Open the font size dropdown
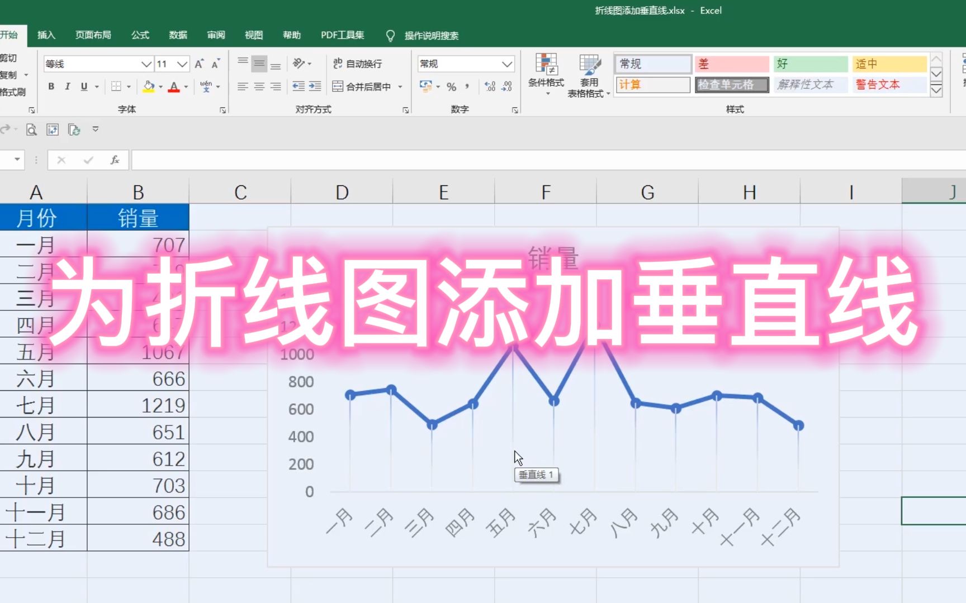The image size is (966, 603). [183, 63]
